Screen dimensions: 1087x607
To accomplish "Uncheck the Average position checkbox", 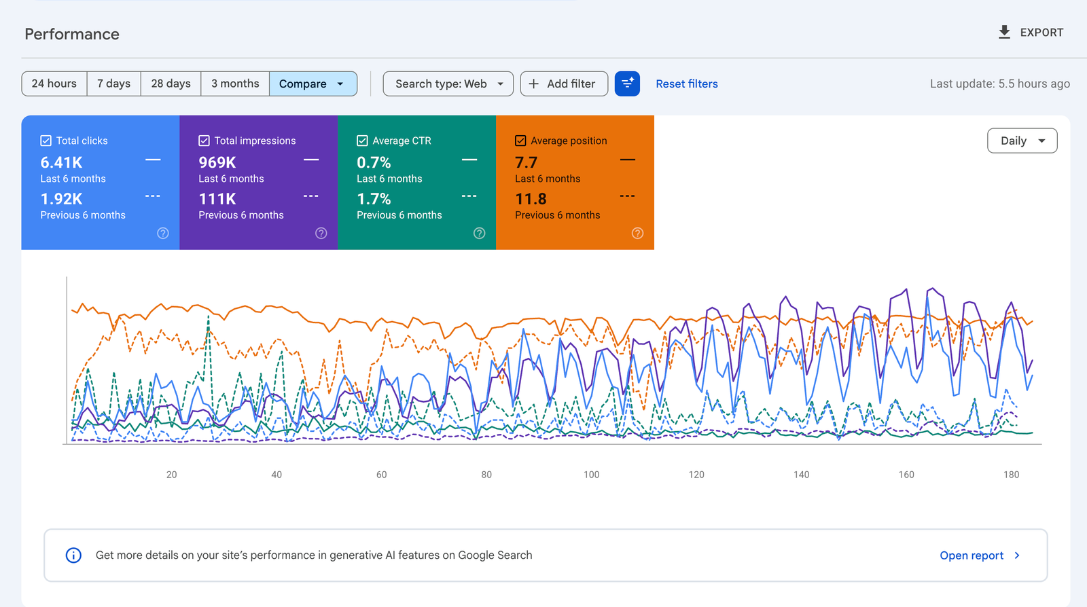I will click(x=520, y=141).
